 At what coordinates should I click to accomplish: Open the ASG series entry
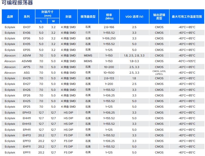(x=27, y=73)
